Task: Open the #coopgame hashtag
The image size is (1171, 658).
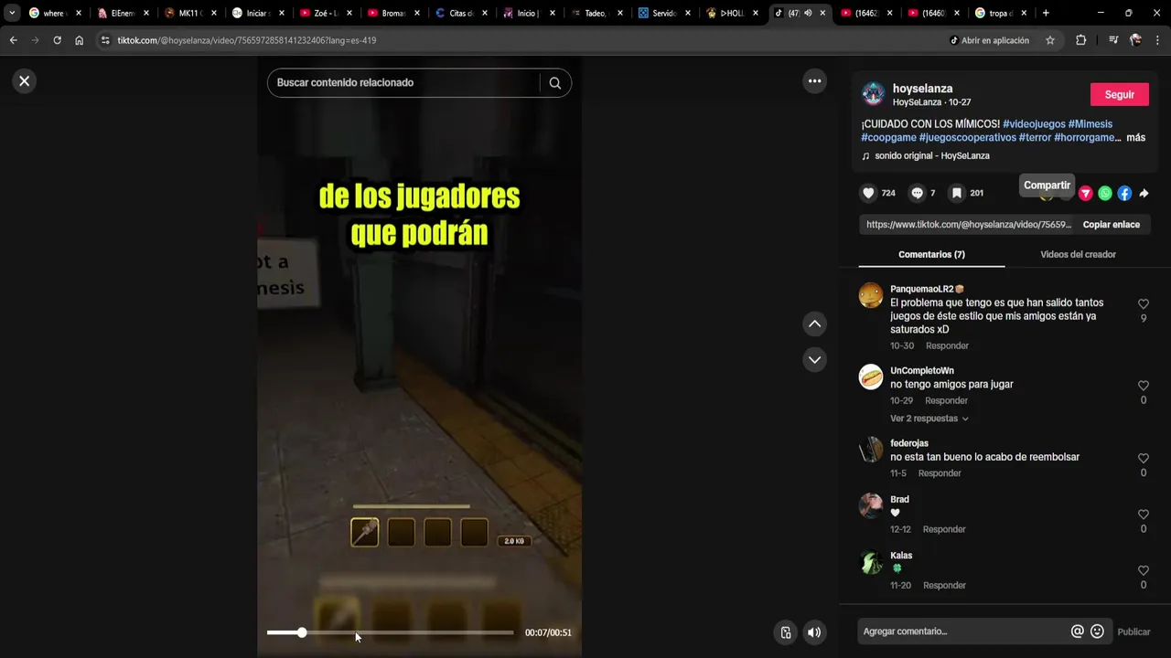Action: pyautogui.click(x=888, y=138)
